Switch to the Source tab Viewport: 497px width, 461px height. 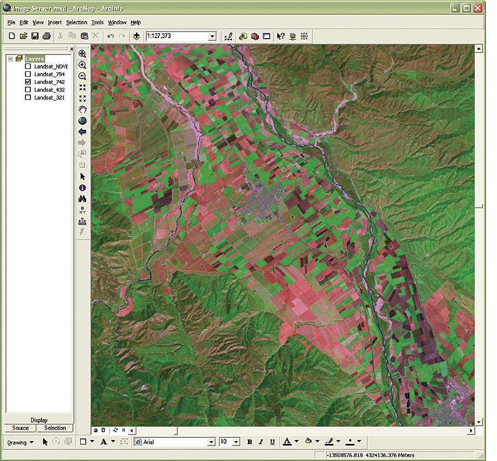coord(20,428)
